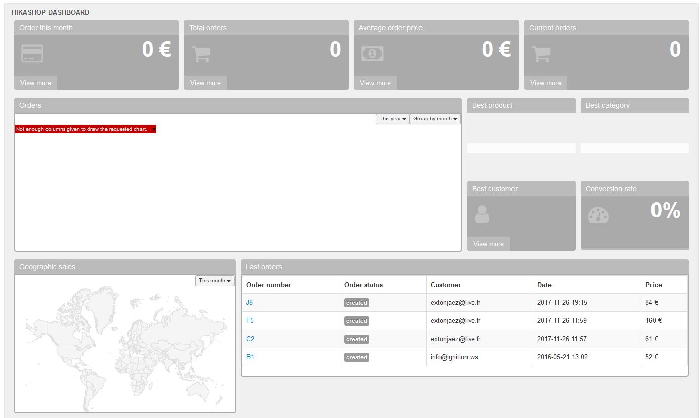Screen dimensions: 700x418
Task: View more for Best customer
Action: 488,244
